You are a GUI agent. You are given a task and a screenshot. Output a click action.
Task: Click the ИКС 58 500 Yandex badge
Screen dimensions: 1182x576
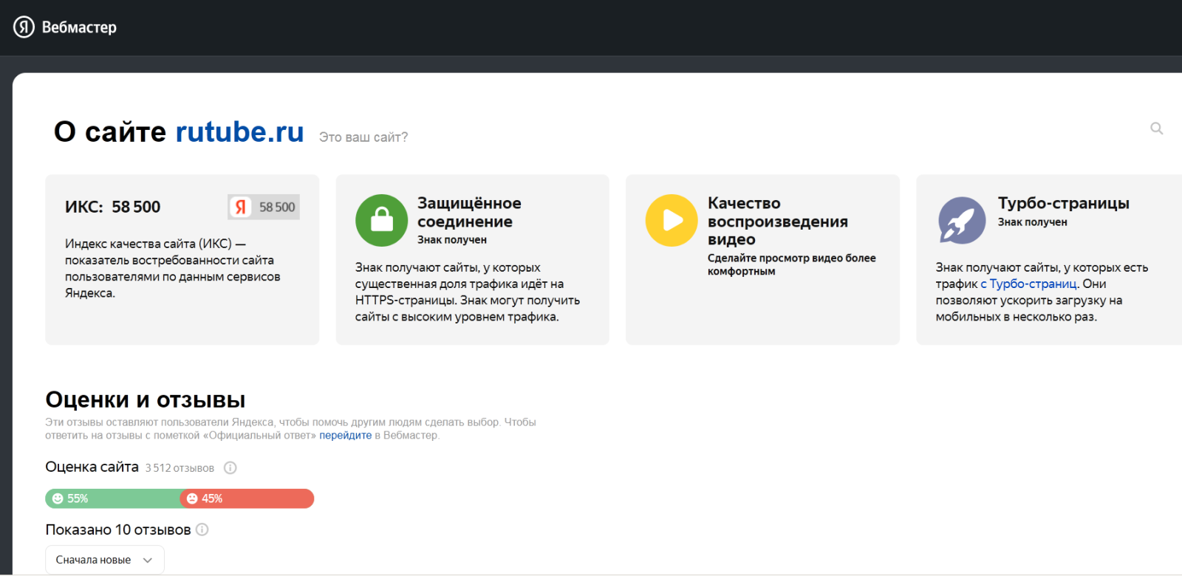[x=264, y=208]
